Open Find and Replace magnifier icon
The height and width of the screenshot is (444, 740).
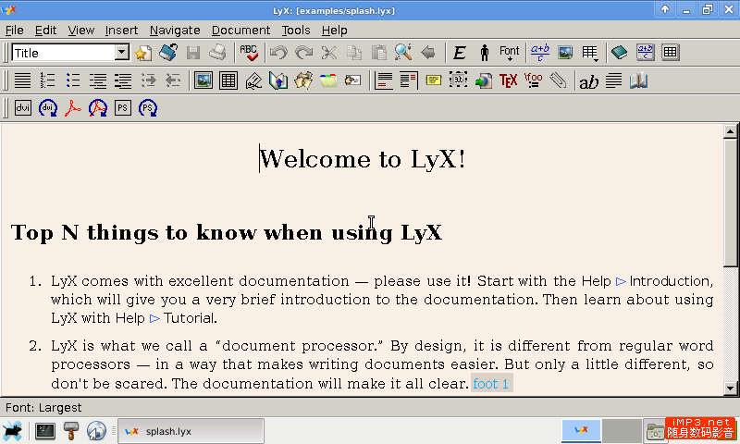(403, 53)
